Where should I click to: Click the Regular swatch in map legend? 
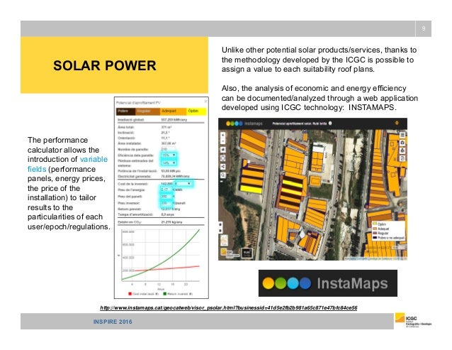tap(375, 233)
